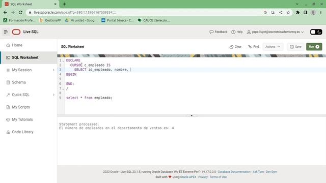The height and width of the screenshot is (183, 326).
Task: Open browser extensions puzzle icon
Action: pyautogui.click(x=297, y=12)
